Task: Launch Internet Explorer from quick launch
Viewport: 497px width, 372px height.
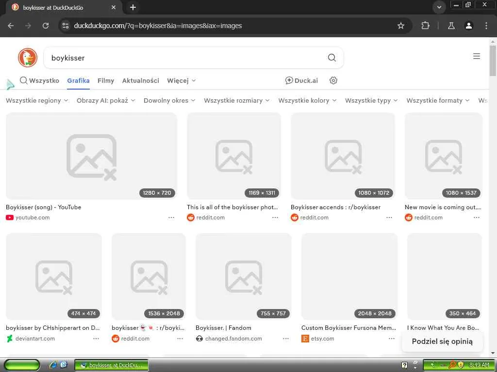Action: coord(53,365)
